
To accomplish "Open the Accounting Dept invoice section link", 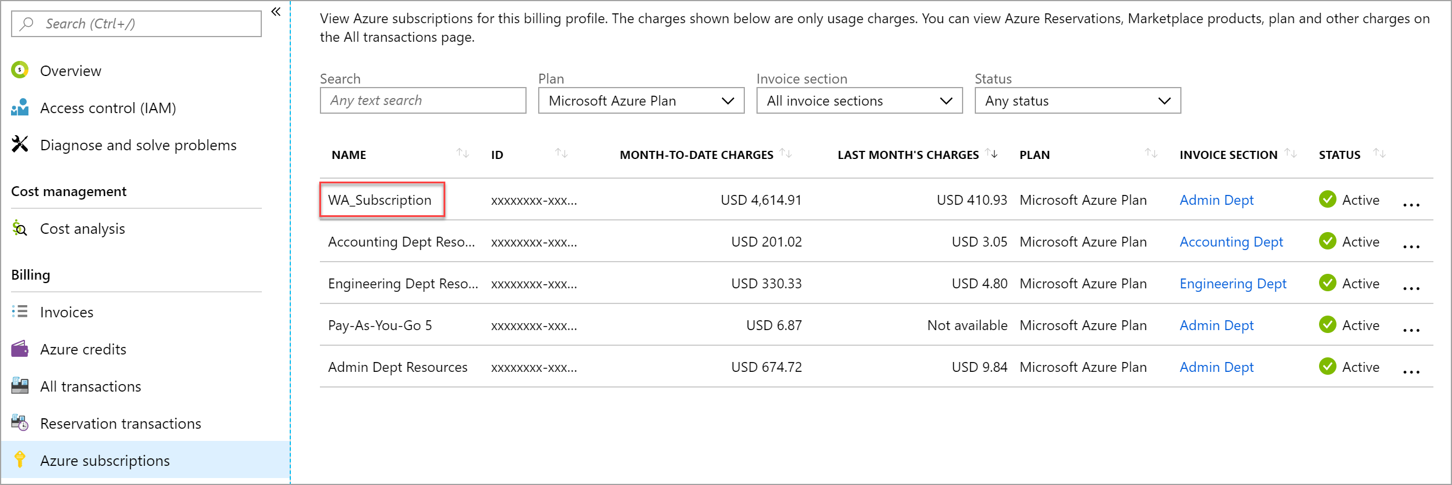I will click(1231, 242).
